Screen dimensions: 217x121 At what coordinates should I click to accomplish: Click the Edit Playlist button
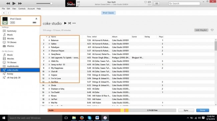[x=201, y=30]
